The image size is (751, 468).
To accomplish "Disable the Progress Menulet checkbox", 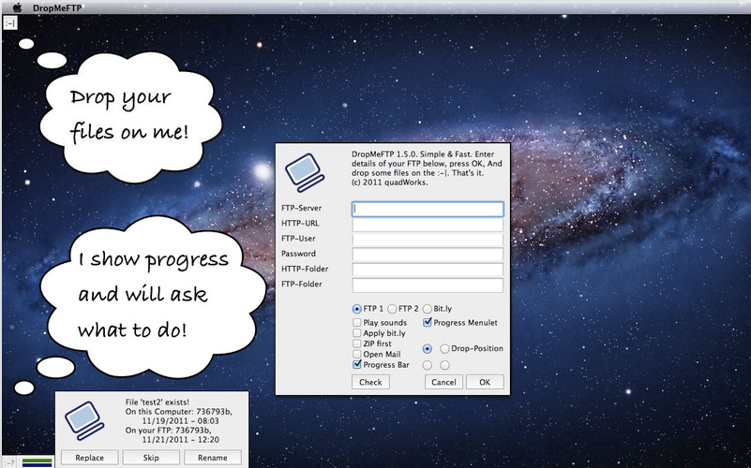I will [x=428, y=323].
